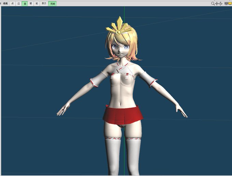Screen dimensions: 232x176
Task: Click the zoom magnifier icon
Action: tap(213, 3)
